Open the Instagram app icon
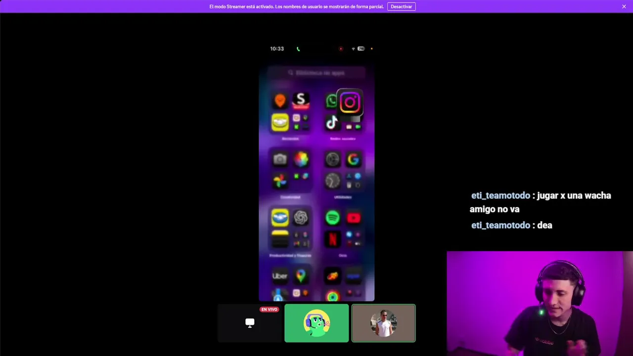 [350, 102]
